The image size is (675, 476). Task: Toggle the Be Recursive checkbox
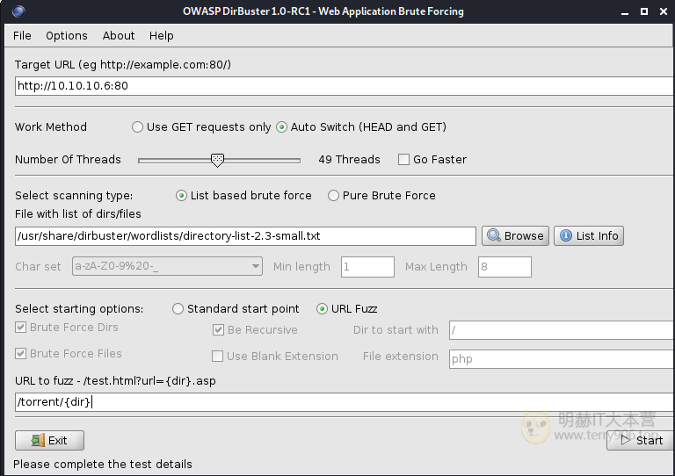[x=218, y=330]
